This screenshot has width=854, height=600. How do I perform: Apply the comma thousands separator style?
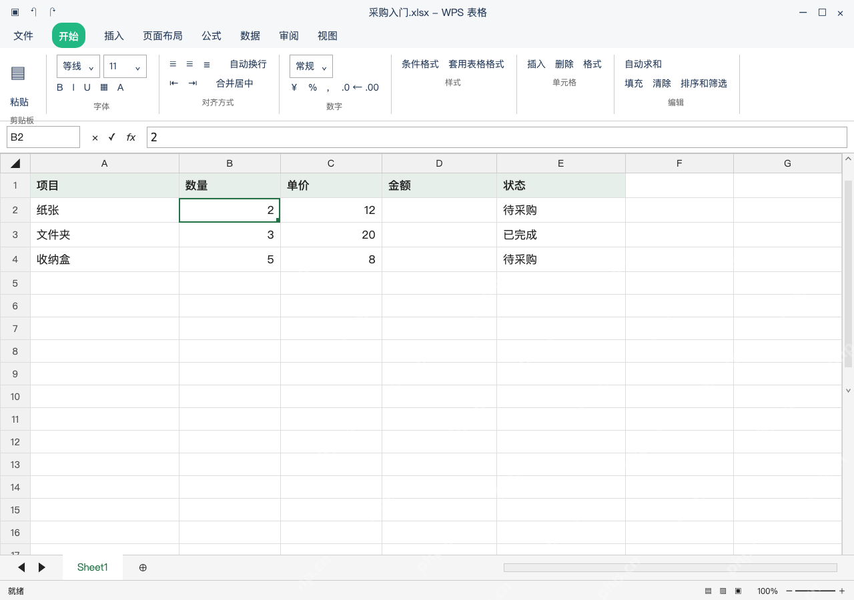(x=328, y=87)
